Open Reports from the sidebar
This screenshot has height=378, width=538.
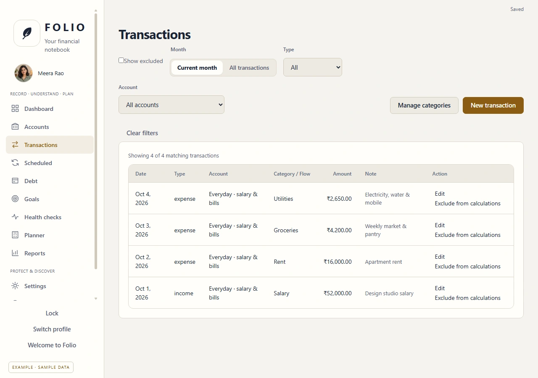pos(50,253)
